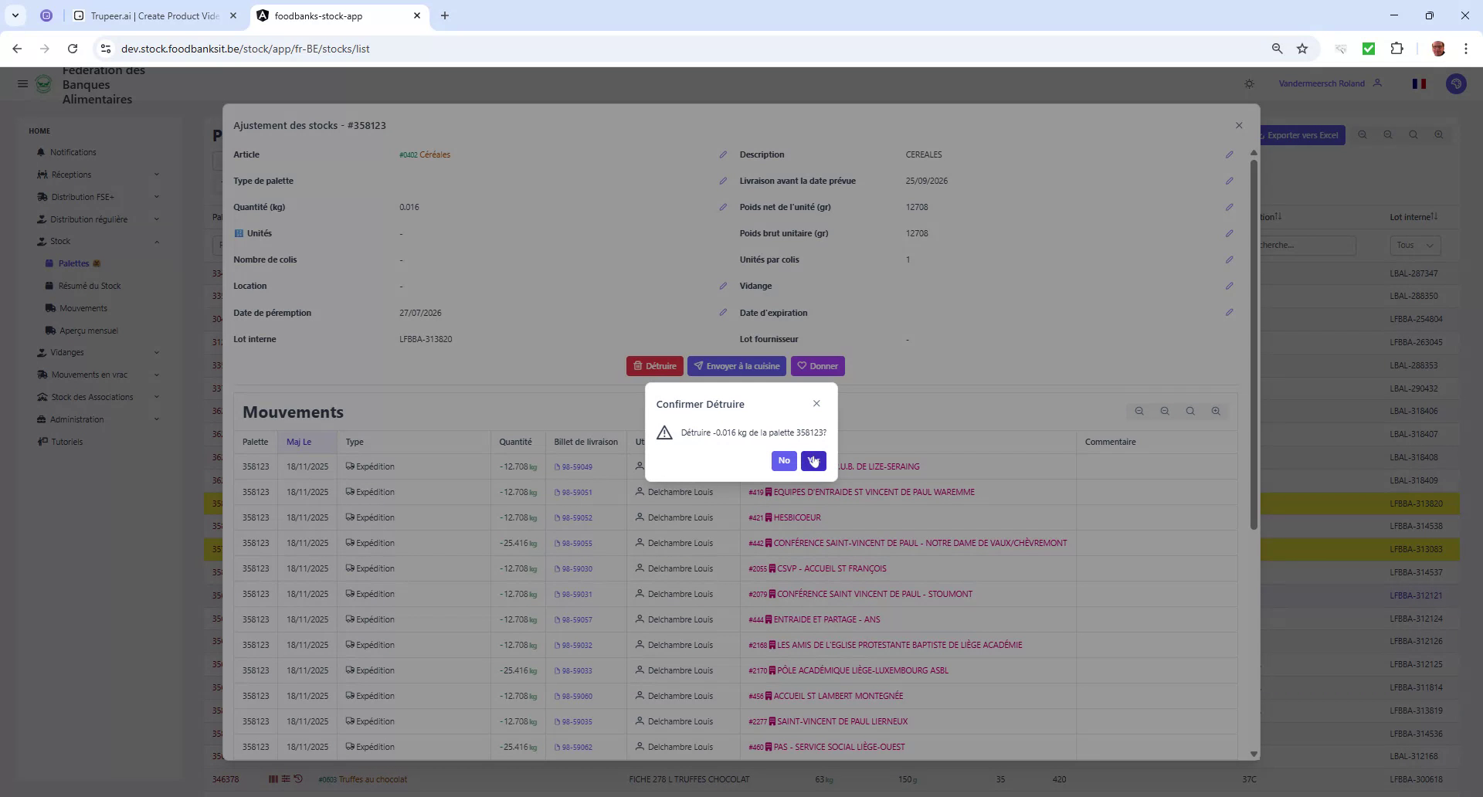Click No in the Confirmer Détruire dialog
This screenshot has height=797, width=1483.
pyautogui.click(x=783, y=461)
